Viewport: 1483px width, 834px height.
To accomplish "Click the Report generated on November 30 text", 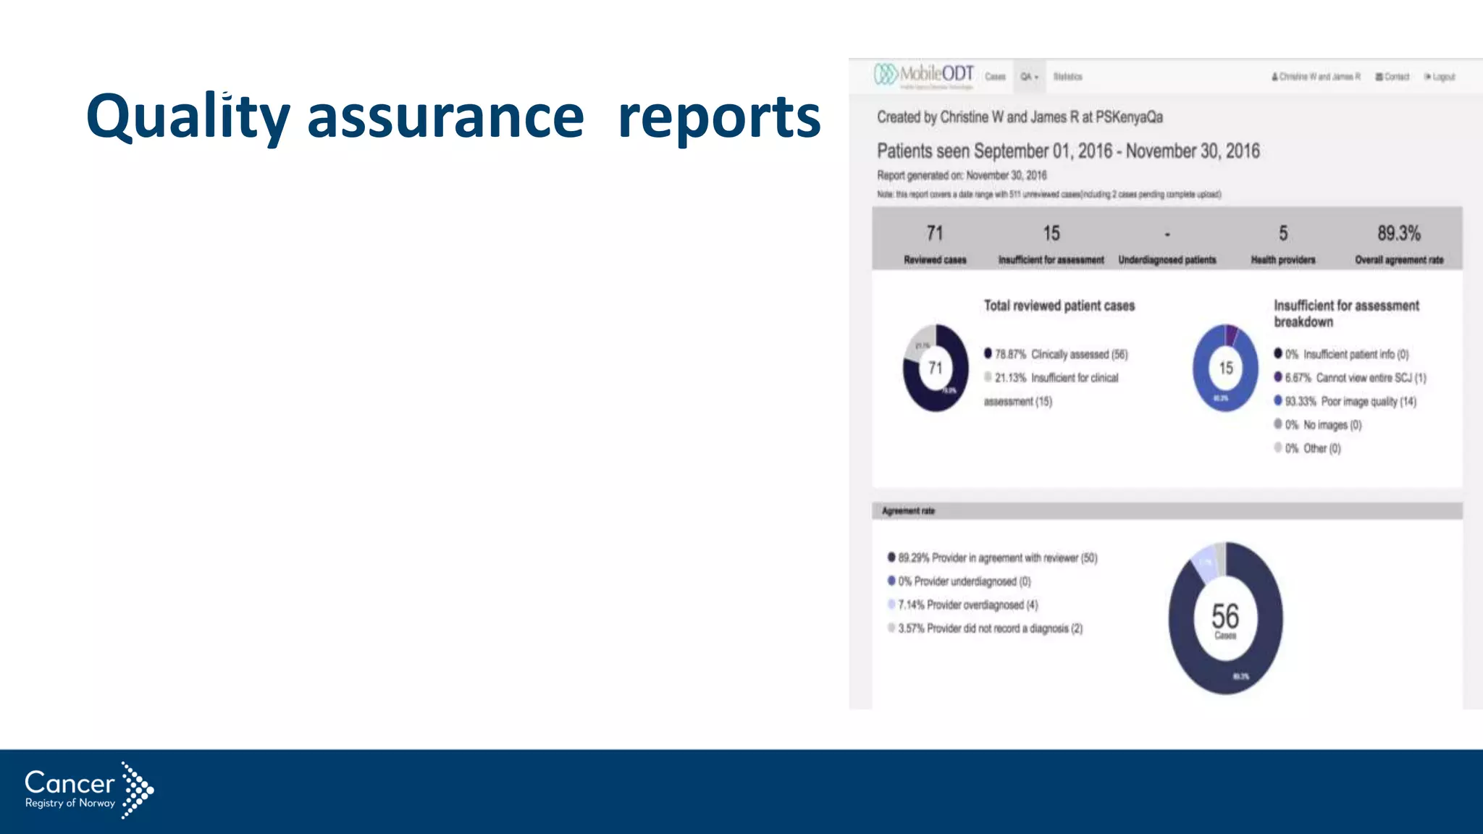I will pos(962,175).
